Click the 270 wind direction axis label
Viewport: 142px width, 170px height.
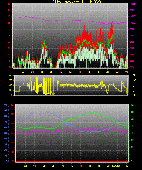click(10, 81)
